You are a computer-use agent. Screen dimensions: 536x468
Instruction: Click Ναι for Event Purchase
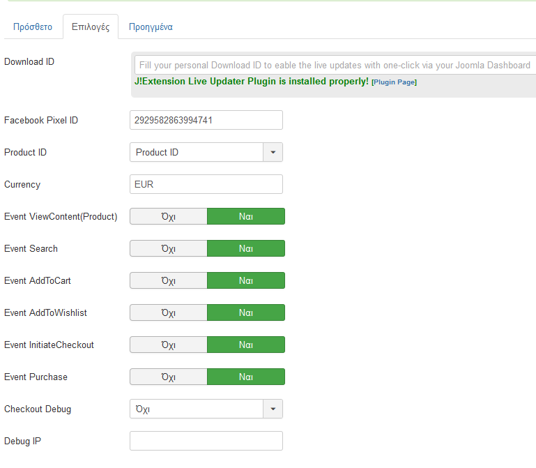pyautogui.click(x=246, y=377)
